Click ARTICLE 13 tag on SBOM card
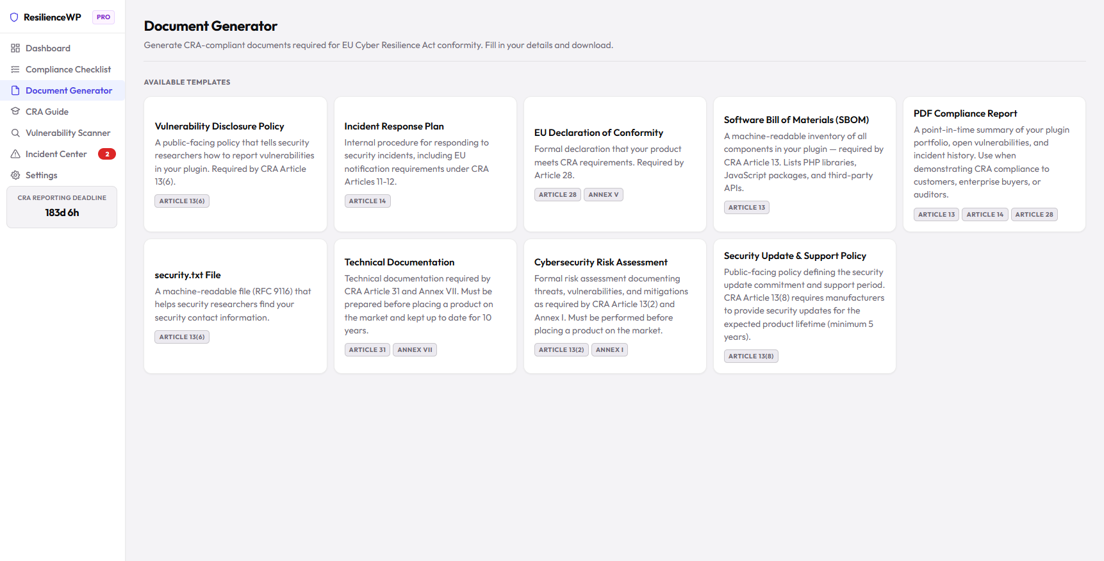This screenshot has width=1104, height=561. 746,208
